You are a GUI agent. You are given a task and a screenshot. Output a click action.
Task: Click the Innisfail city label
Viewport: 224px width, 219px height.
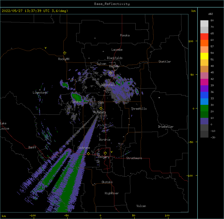coord(108,85)
